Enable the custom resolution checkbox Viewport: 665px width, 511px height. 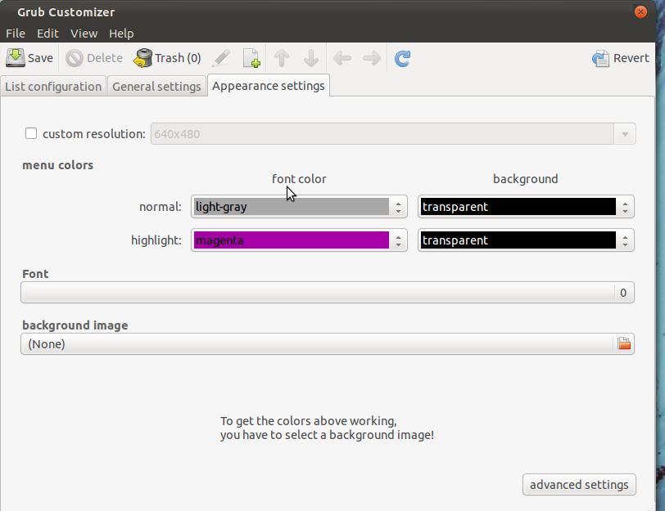[31, 133]
